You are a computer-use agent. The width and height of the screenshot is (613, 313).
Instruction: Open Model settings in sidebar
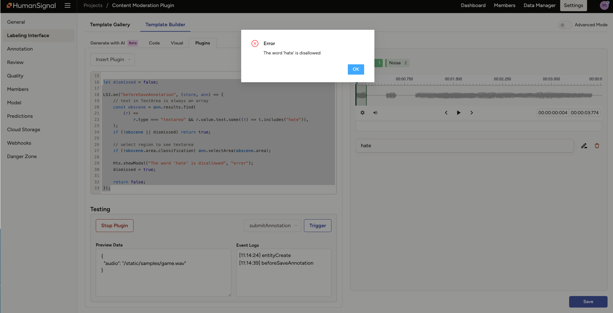point(38,103)
